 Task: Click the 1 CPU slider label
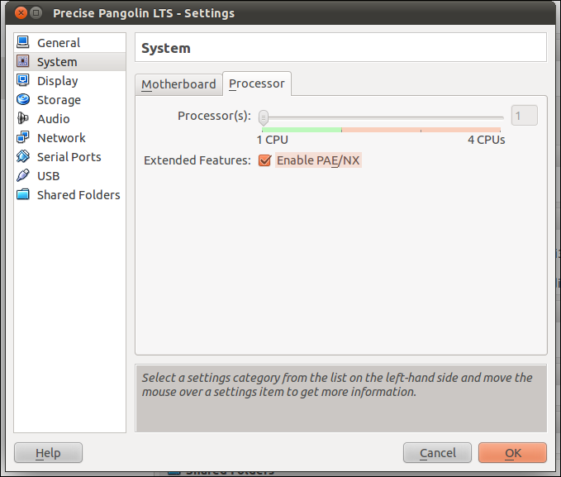point(273,140)
